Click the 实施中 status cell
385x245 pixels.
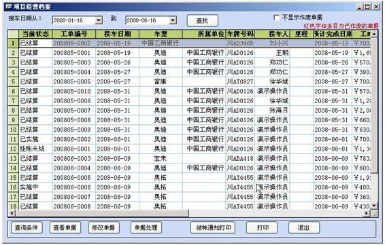point(35,187)
